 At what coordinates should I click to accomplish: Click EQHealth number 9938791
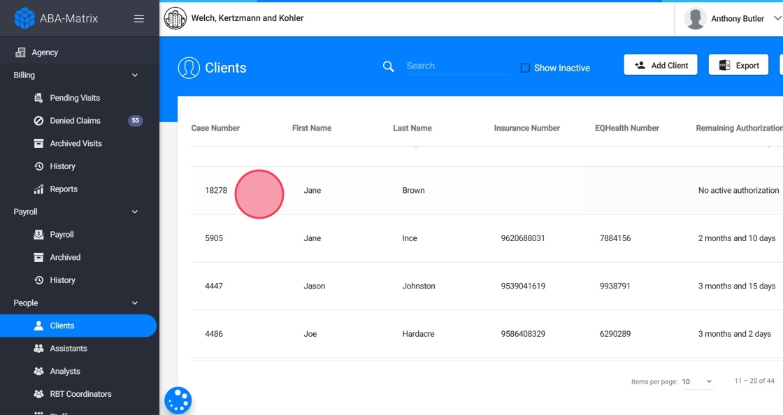[x=615, y=286]
